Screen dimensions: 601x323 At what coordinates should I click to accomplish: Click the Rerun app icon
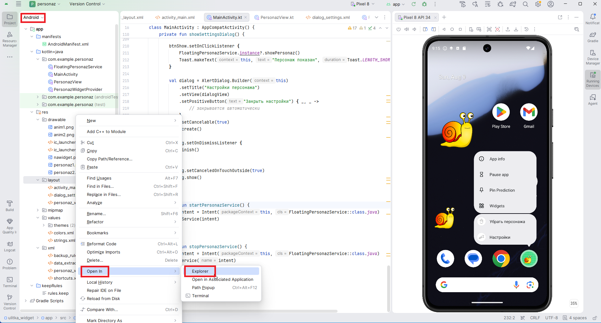pyautogui.click(x=414, y=4)
